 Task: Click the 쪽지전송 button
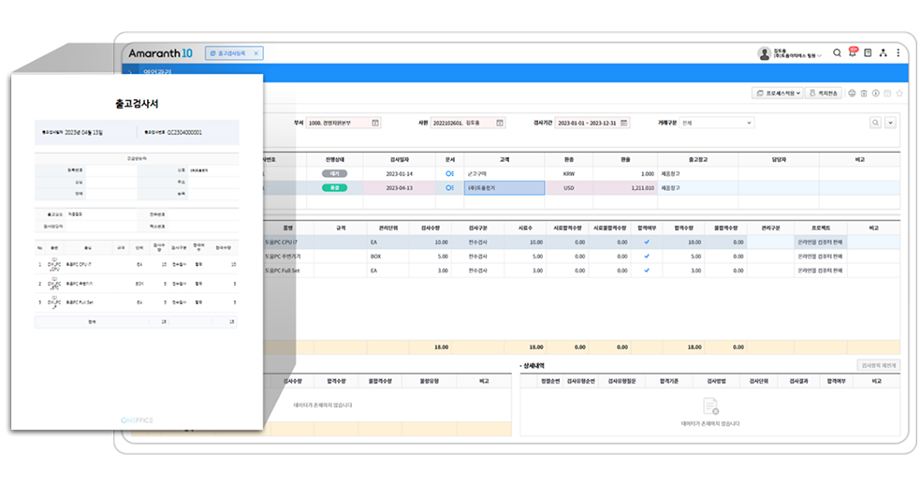coord(824,94)
